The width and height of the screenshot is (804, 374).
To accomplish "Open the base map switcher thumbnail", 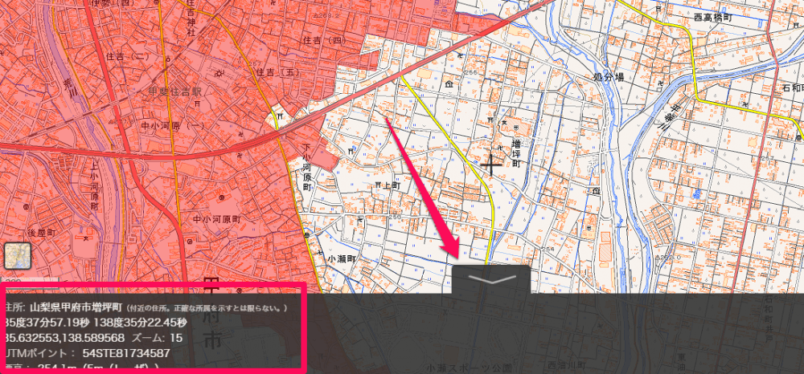I will pyautogui.click(x=18, y=256).
